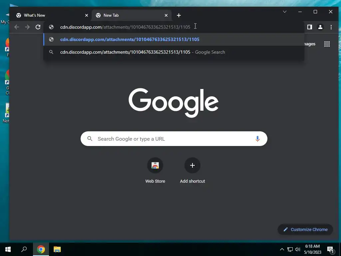This screenshot has height=256, width=341.
Task: Open tab search dropdown arrow
Action: [x=285, y=12]
